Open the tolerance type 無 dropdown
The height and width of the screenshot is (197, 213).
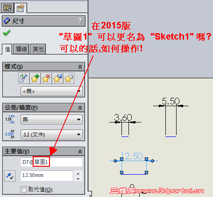[51, 119]
